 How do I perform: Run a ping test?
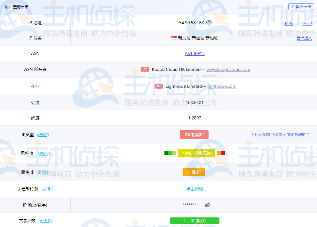click(x=289, y=23)
